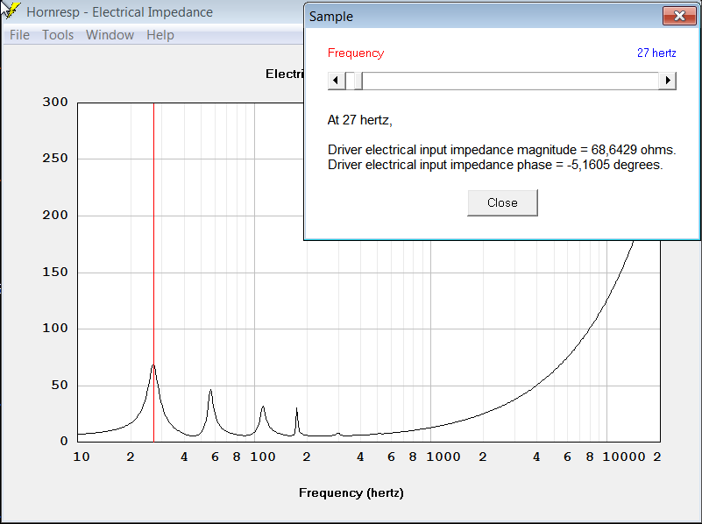Close the Sample dialog with X
Screen dimensions: 702x524
(679, 16)
